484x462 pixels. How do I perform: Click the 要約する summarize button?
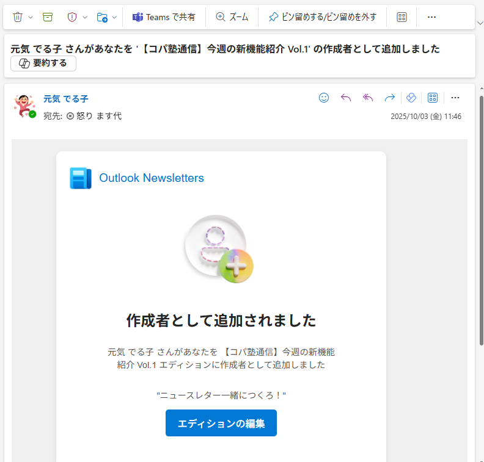tap(43, 63)
